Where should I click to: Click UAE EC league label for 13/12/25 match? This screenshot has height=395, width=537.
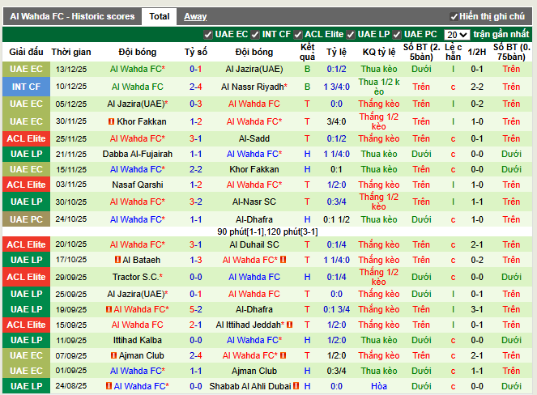coord(27,69)
